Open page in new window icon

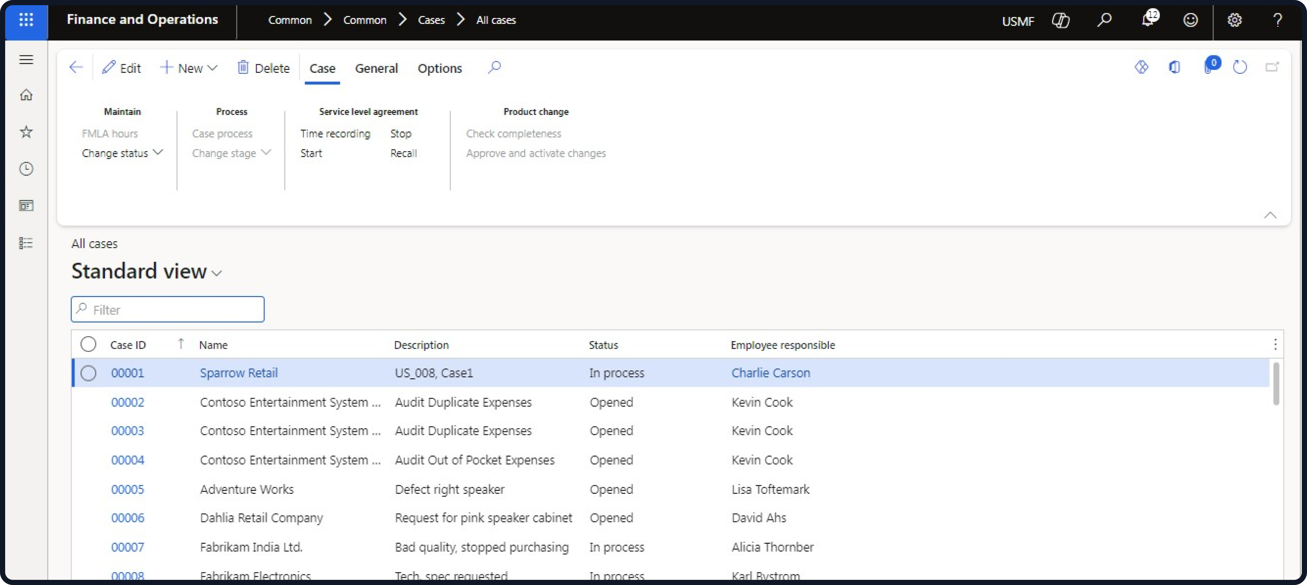1272,67
